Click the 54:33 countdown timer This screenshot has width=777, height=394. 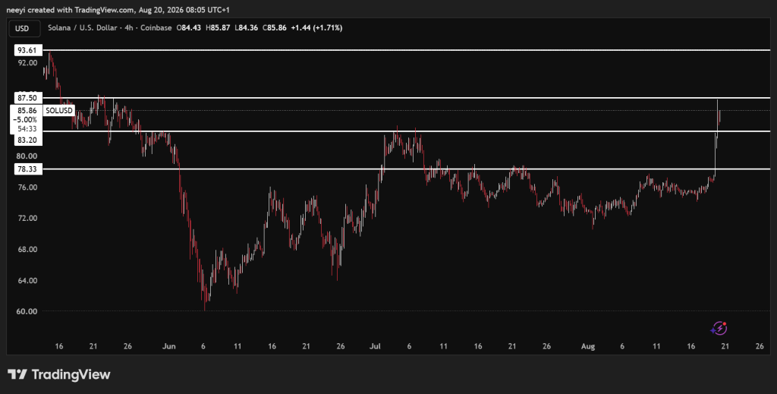(x=27, y=129)
